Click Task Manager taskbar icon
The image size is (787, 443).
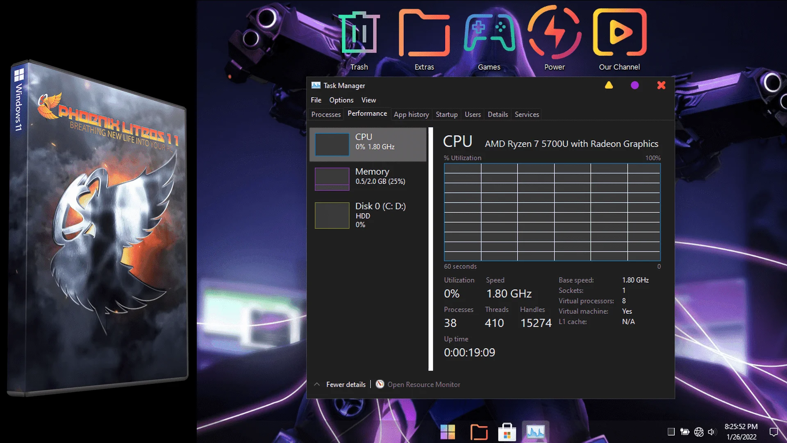point(535,432)
